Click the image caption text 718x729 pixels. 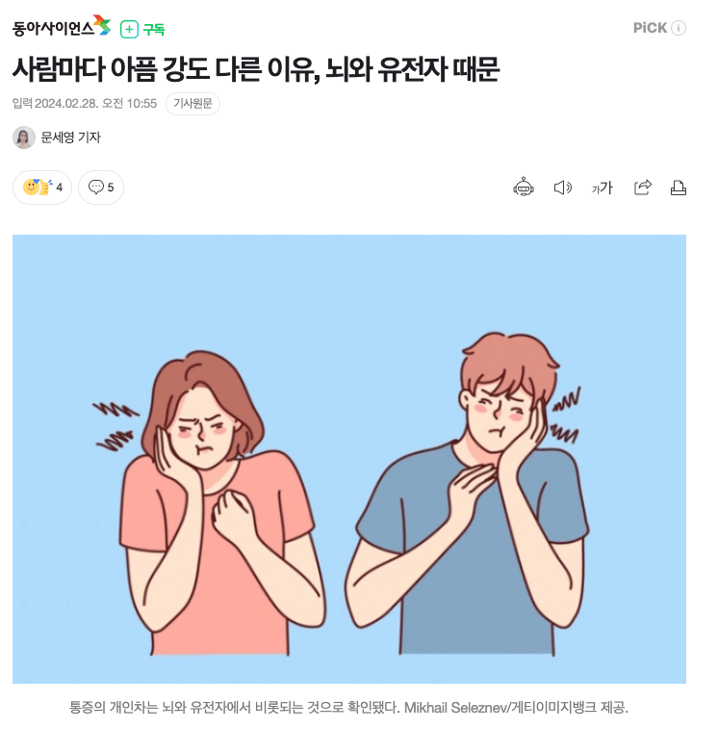[x=349, y=707]
